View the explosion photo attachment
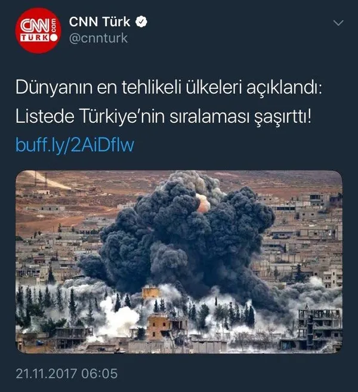 [x=179, y=262]
